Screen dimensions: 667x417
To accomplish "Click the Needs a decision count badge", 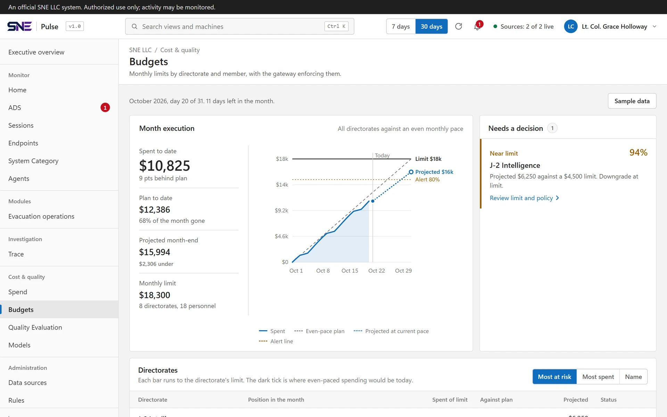I will 552,128.
